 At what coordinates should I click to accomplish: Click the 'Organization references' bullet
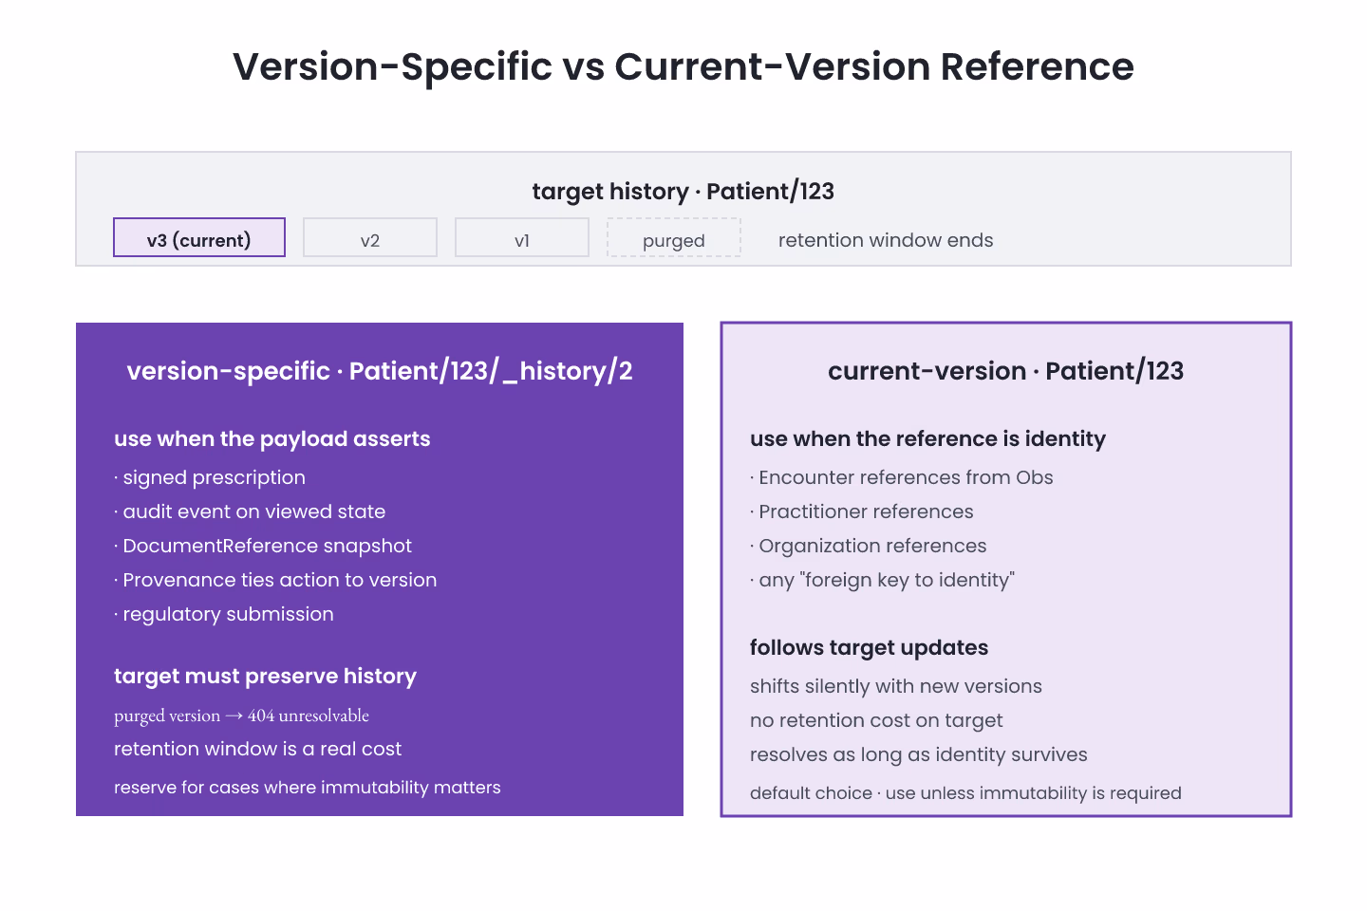click(869, 546)
